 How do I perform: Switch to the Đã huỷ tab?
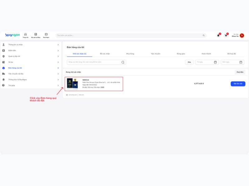point(232,54)
